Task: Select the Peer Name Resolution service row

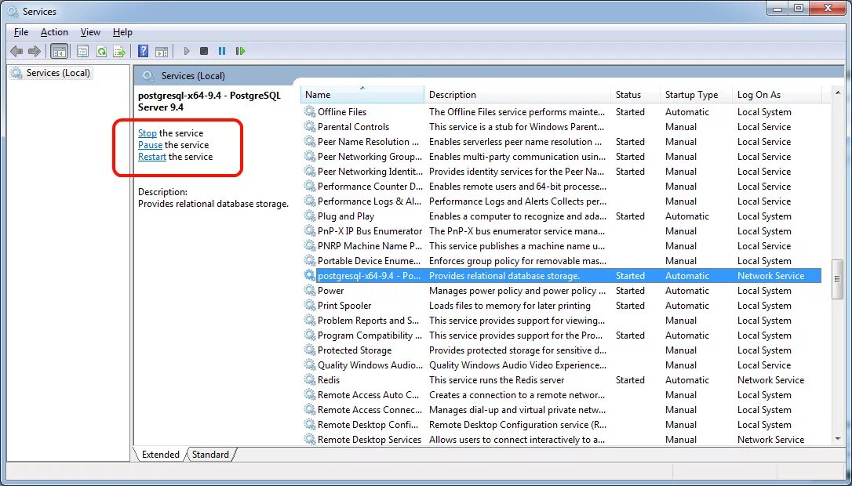Action: click(563, 142)
